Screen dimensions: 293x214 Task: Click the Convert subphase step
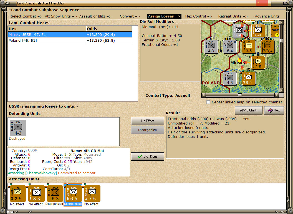pyautogui.click(x=130, y=16)
